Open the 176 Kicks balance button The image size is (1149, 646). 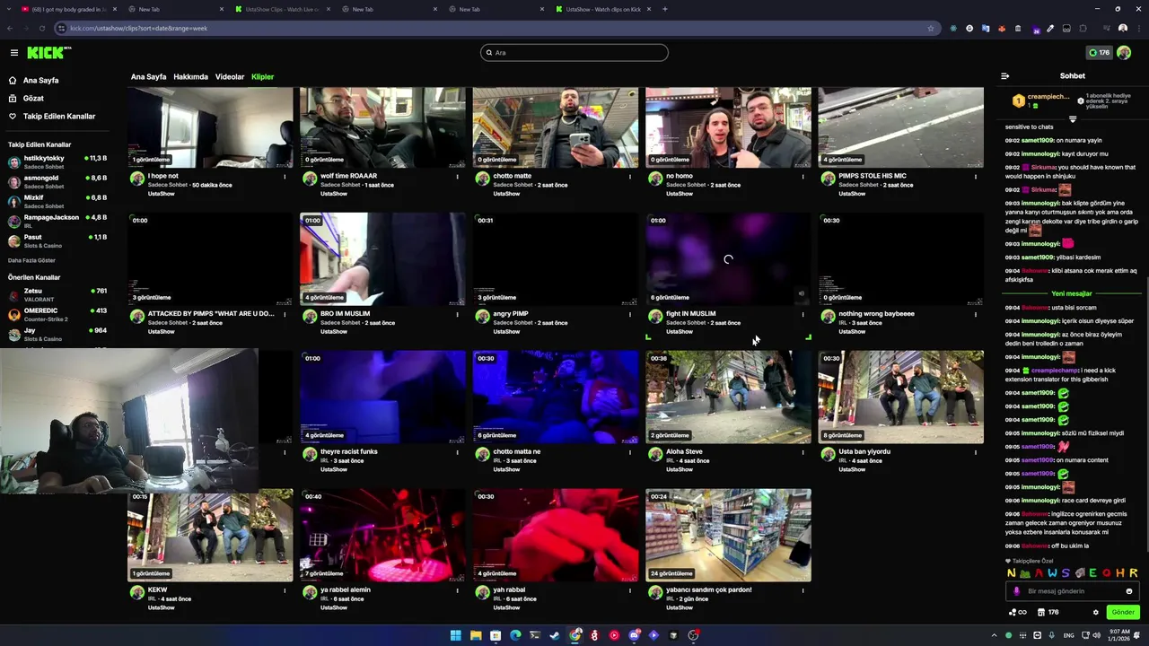1099,53
